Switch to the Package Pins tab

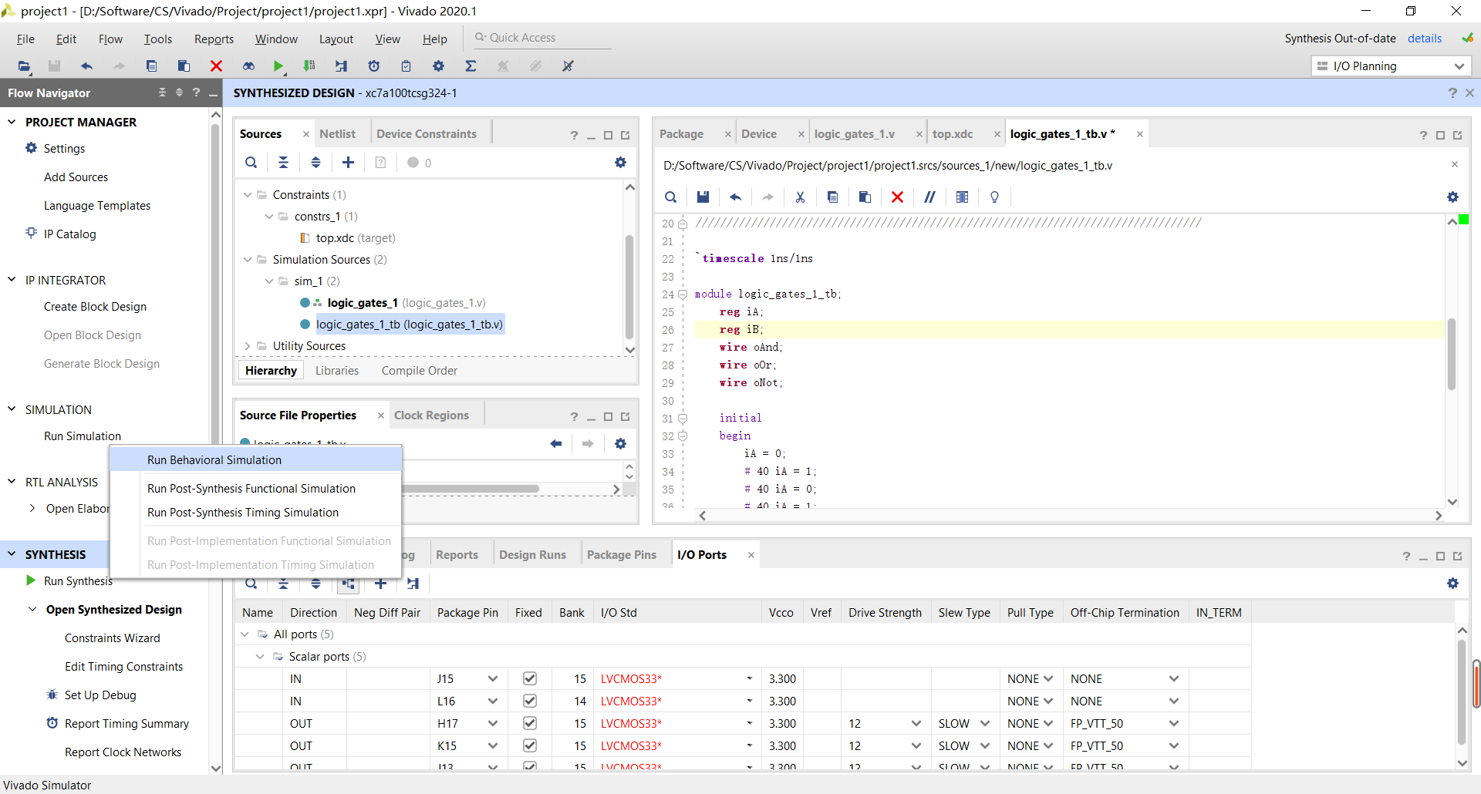622,555
